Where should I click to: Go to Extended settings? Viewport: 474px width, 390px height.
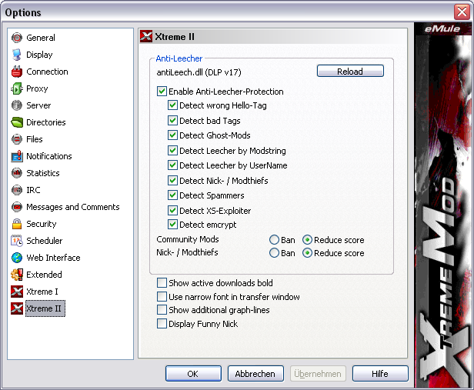pos(44,275)
